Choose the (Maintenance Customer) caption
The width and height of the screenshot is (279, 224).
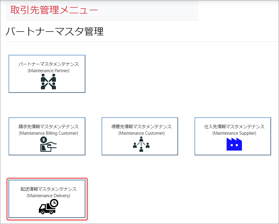click(141, 133)
